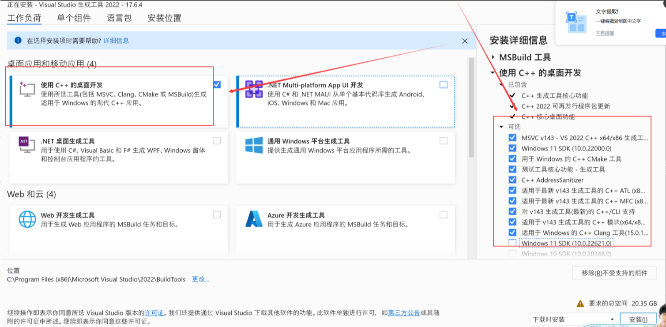Switch to the 工作负荷 tab
Screen dimensions: 666x327
coord(24,18)
